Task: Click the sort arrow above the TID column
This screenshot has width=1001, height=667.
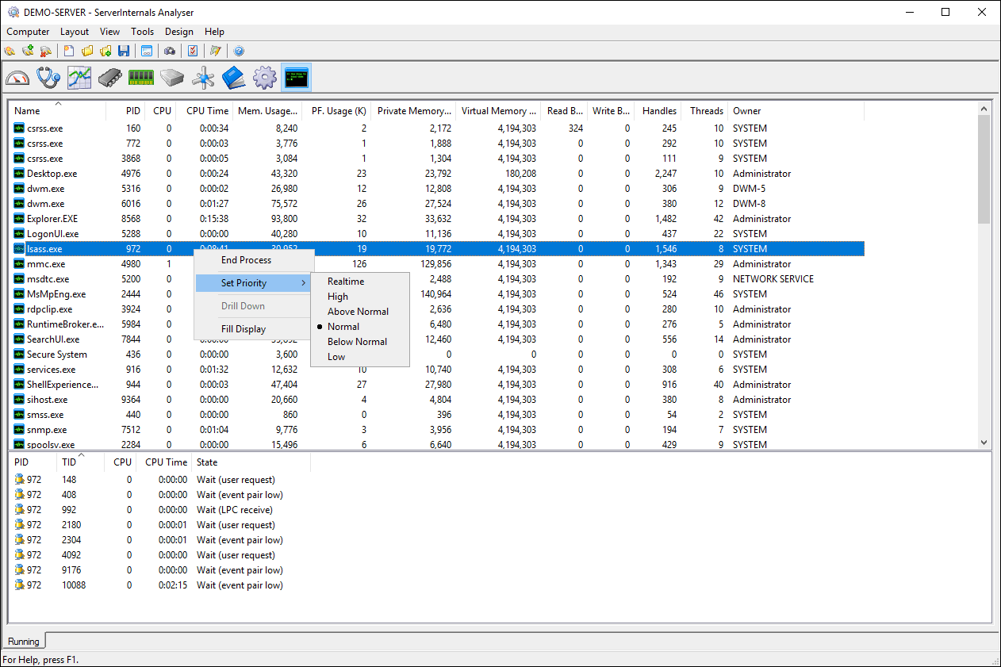Action: 81,455
